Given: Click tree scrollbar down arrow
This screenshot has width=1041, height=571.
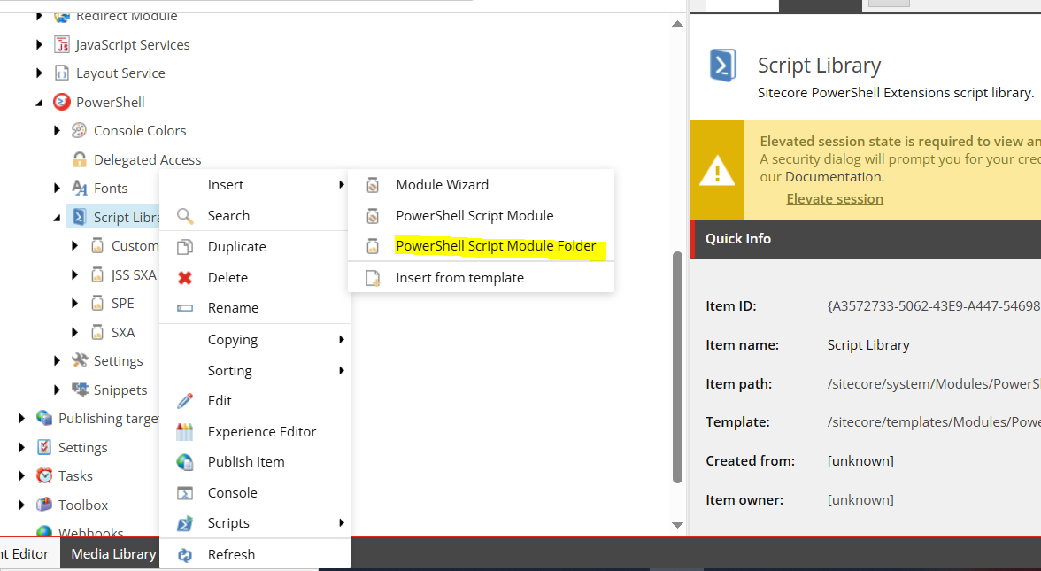Looking at the screenshot, I should [x=677, y=525].
